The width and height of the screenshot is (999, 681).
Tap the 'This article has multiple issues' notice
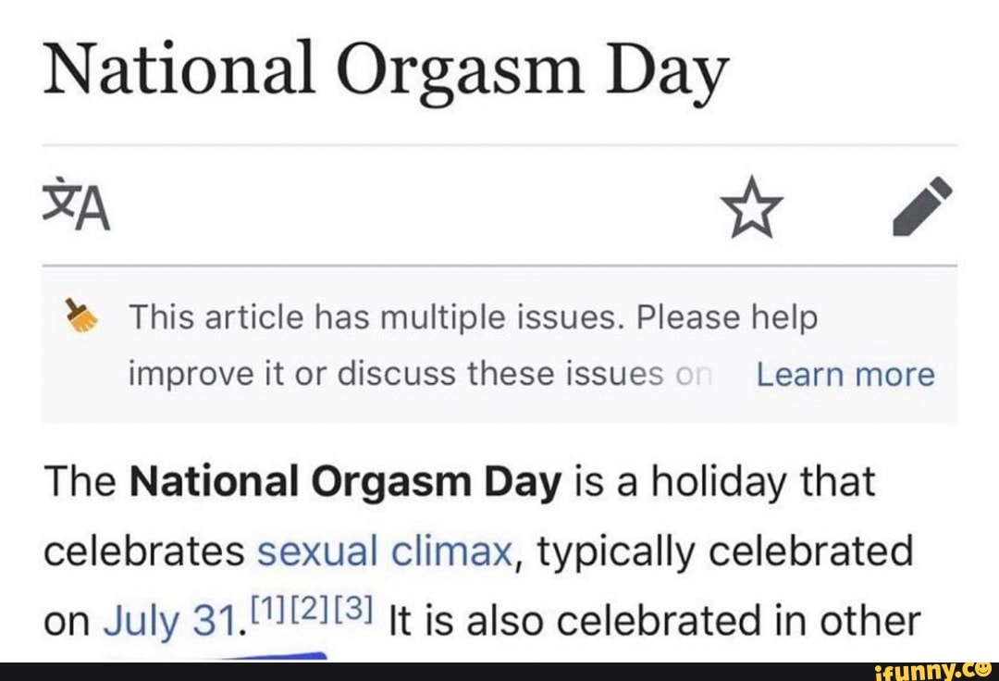click(x=473, y=319)
